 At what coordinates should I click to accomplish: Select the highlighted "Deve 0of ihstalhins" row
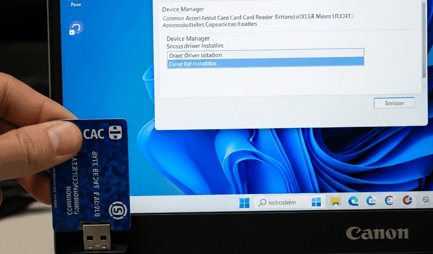(x=266, y=63)
